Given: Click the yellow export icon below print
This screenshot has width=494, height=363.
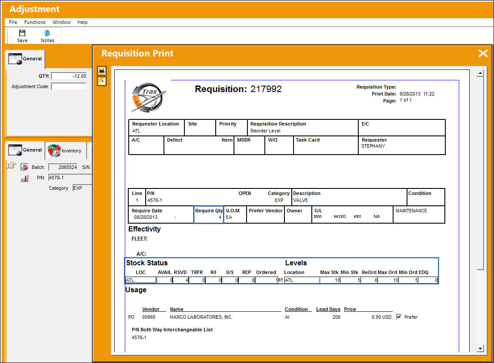Looking at the screenshot, I should click(x=102, y=82).
